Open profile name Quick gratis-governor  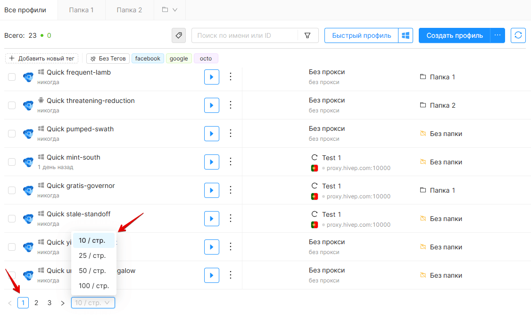coord(81,186)
